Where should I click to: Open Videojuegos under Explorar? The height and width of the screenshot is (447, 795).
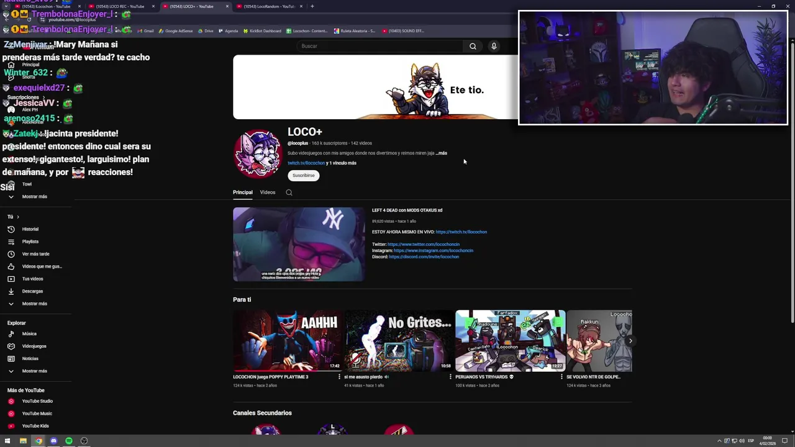[34, 346]
